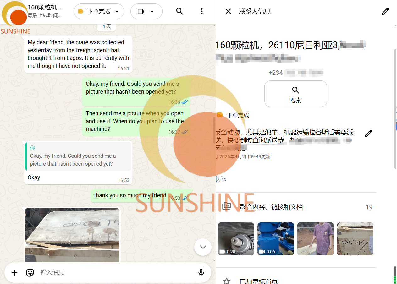Viewport: 397px width, 284px height.
Task: Open the crate photo in chat
Action: click(72, 235)
